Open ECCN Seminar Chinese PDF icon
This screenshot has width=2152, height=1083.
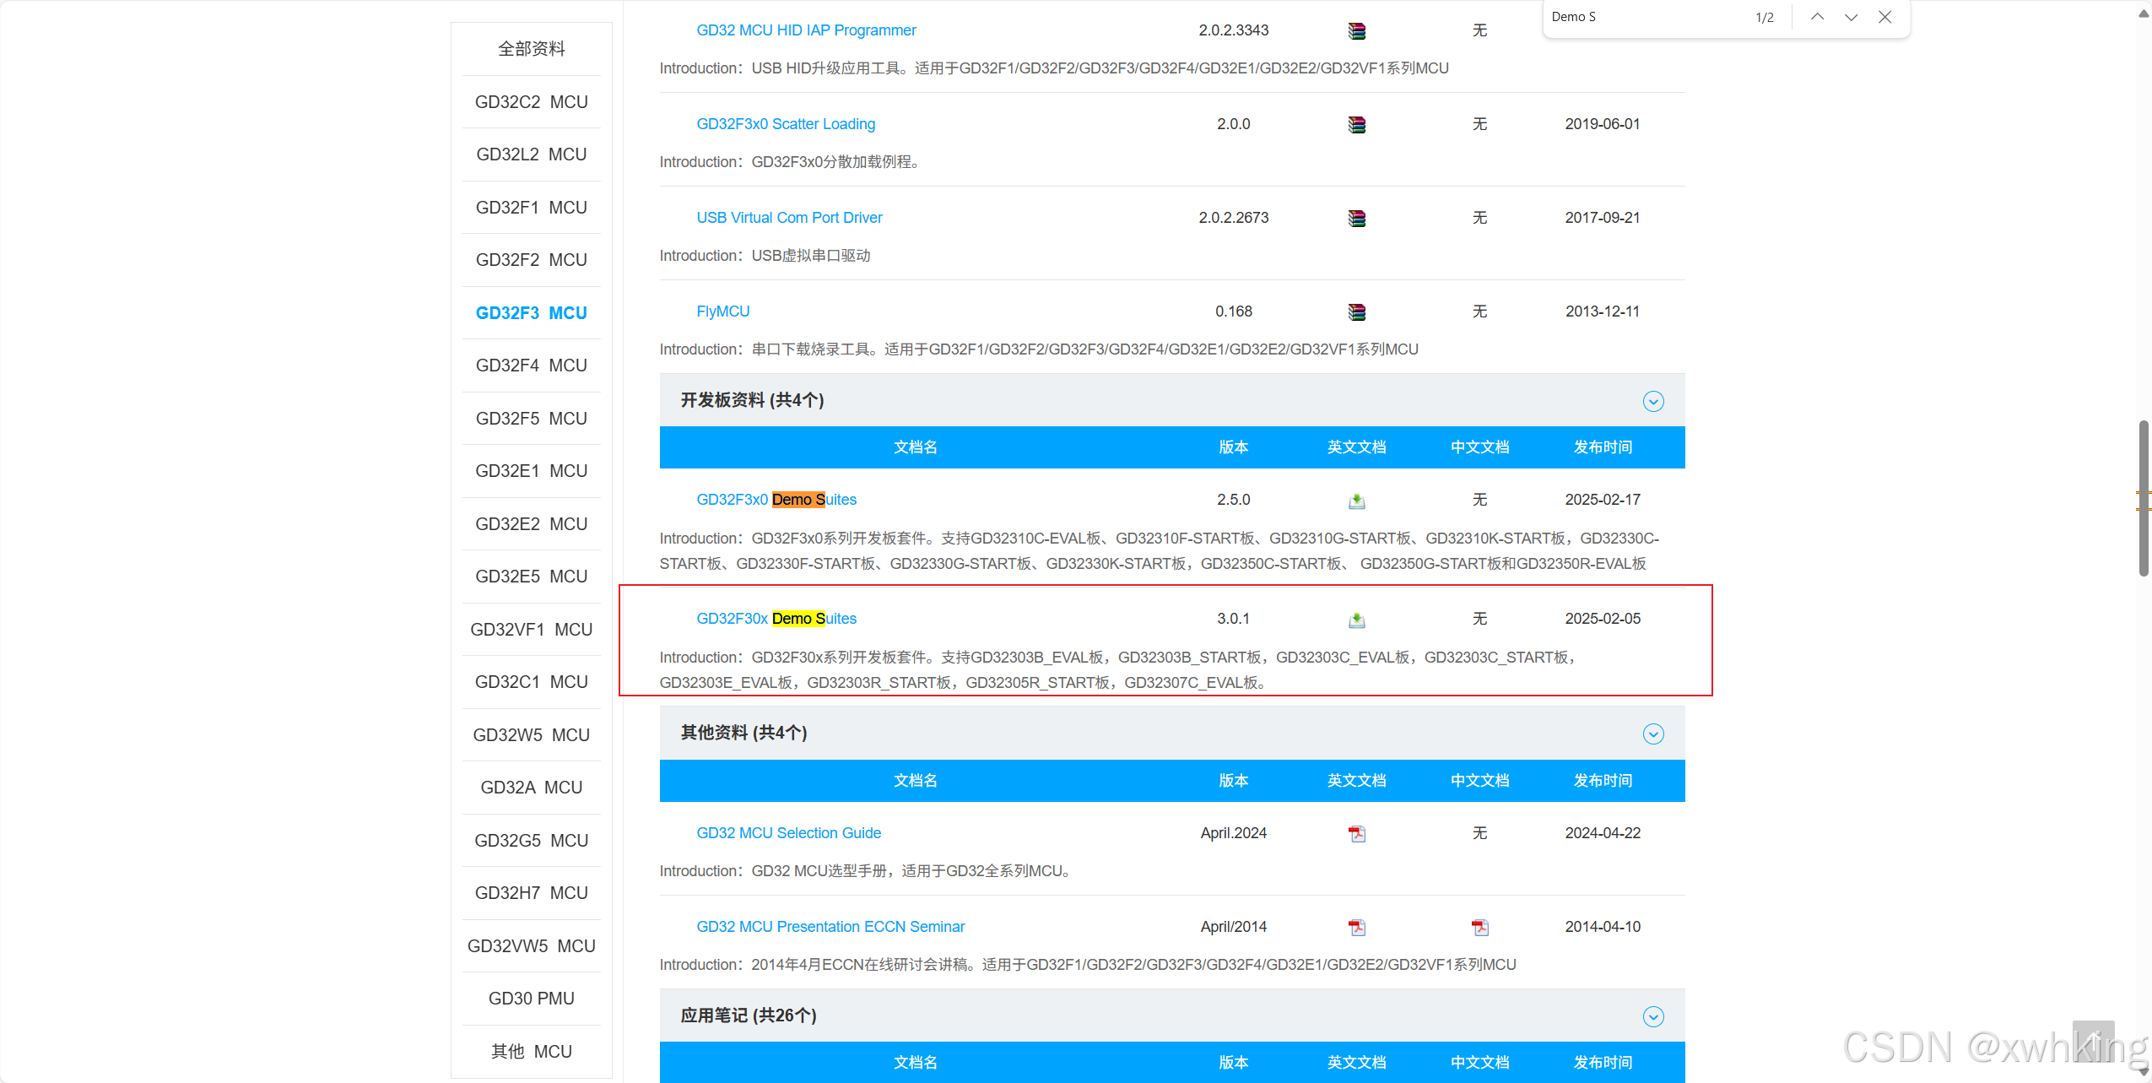coord(1479,928)
